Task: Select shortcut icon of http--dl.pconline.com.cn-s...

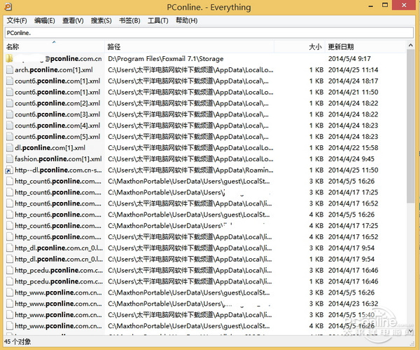Action: 10,170
